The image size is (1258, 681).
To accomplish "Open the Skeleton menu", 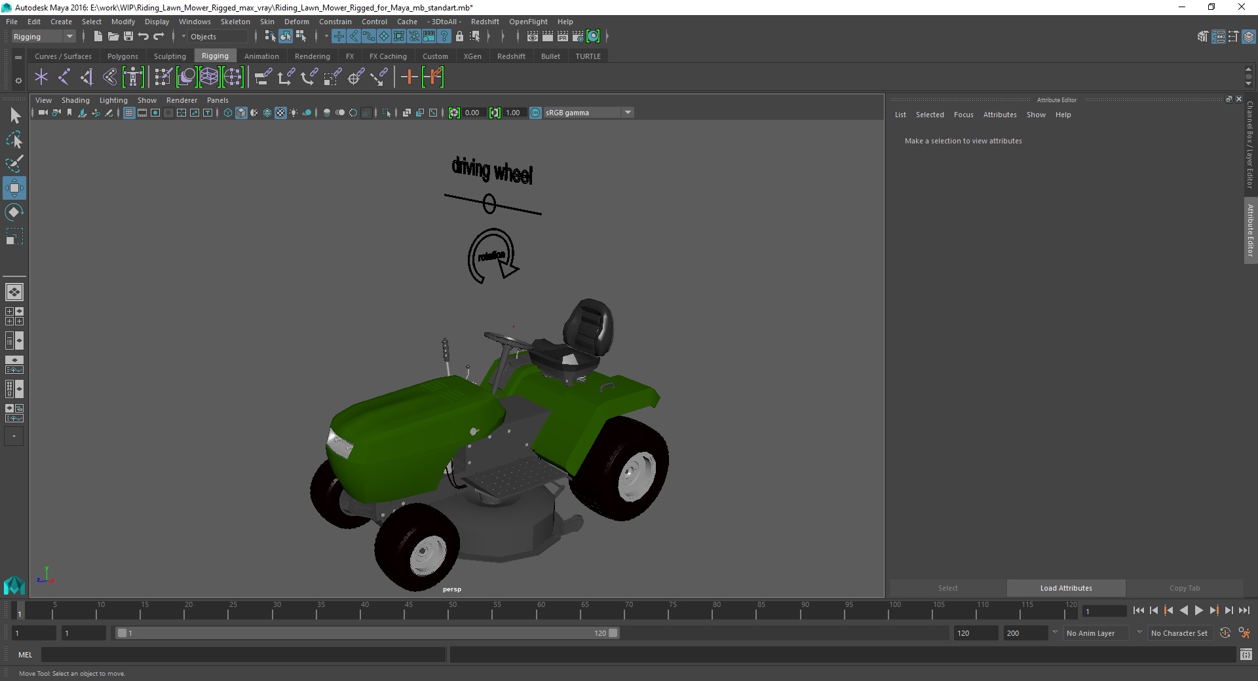I will click(x=235, y=22).
